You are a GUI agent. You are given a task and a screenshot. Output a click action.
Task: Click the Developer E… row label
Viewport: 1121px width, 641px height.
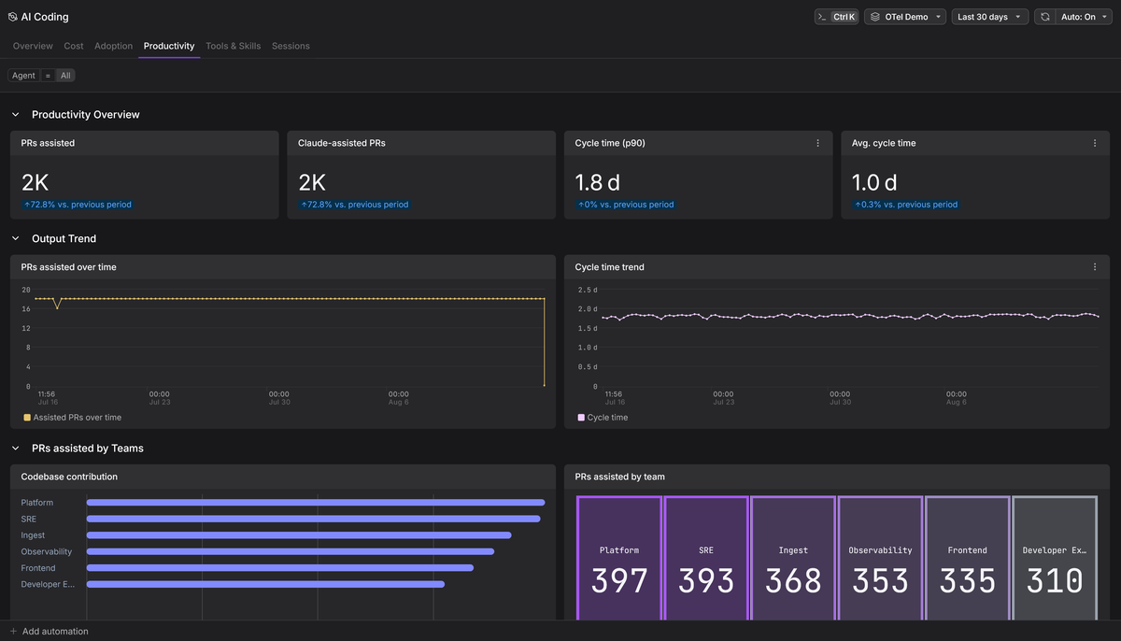48,584
